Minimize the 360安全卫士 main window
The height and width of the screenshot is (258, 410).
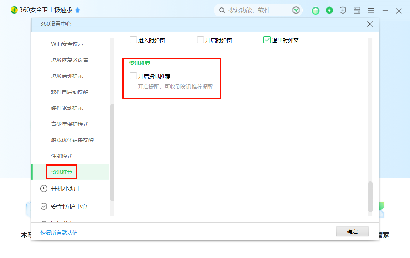tap(385, 11)
